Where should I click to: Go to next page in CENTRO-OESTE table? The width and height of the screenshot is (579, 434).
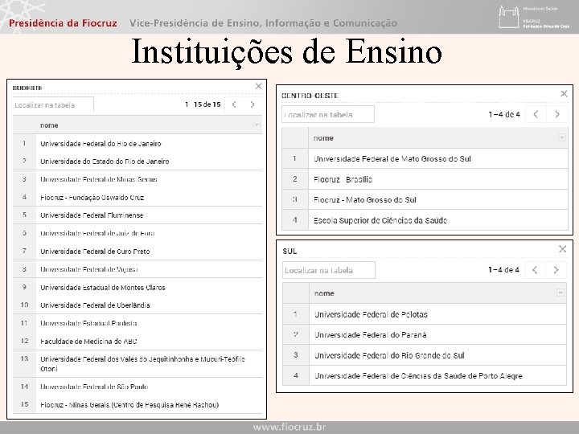point(557,114)
